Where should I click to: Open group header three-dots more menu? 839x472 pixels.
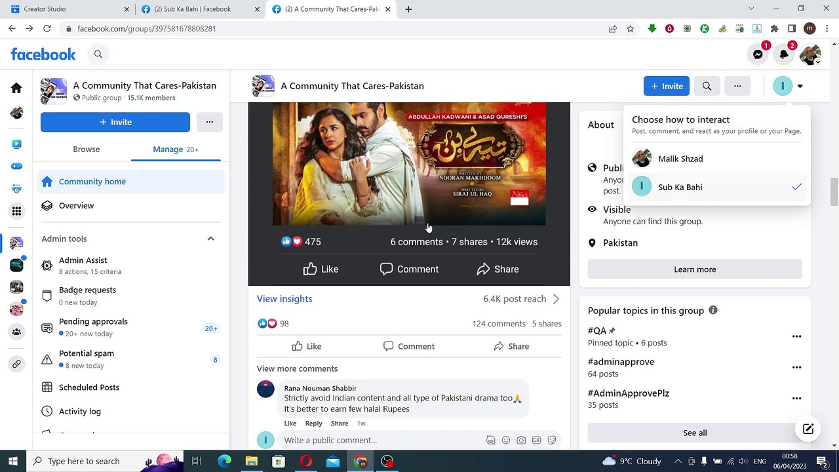tap(737, 86)
